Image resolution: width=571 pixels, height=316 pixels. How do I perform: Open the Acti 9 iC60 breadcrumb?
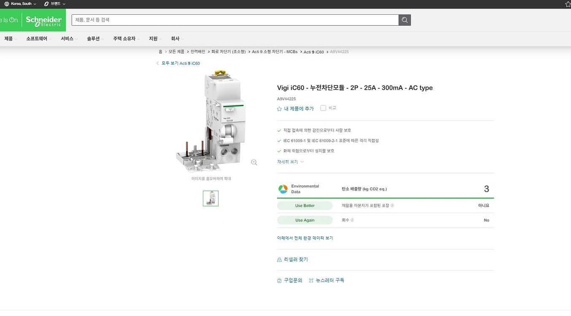pyautogui.click(x=314, y=52)
